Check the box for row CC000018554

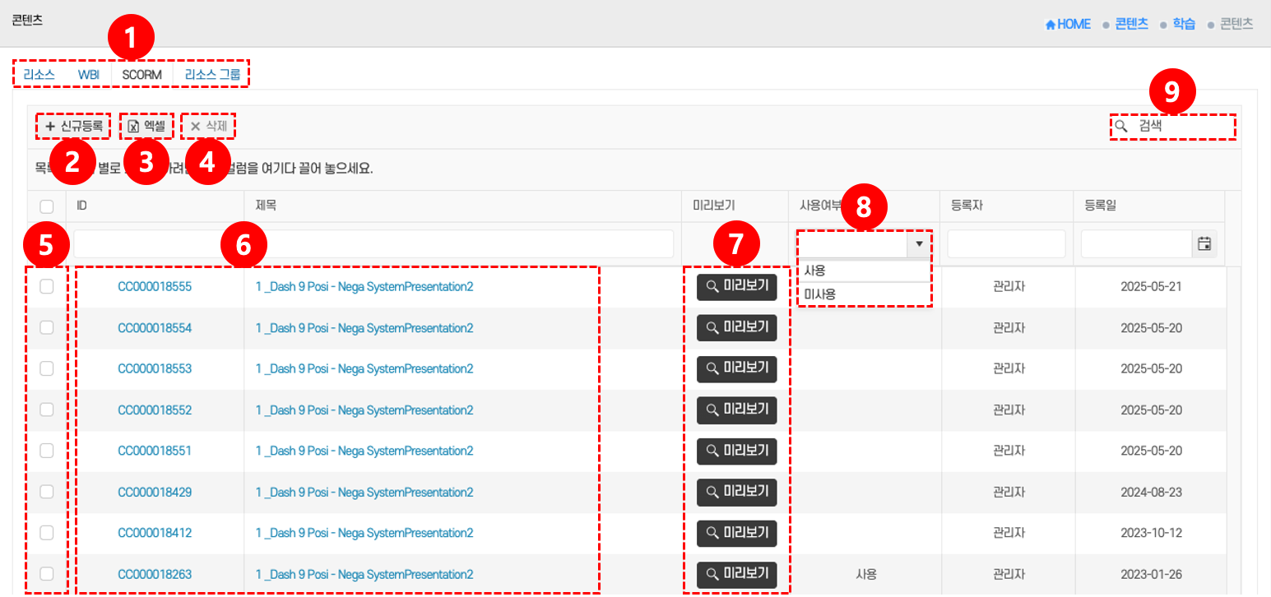[x=47, y=327]
